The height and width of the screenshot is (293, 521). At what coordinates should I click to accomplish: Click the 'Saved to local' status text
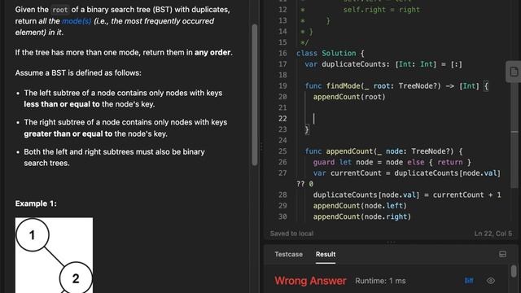(x=291, y=234)
